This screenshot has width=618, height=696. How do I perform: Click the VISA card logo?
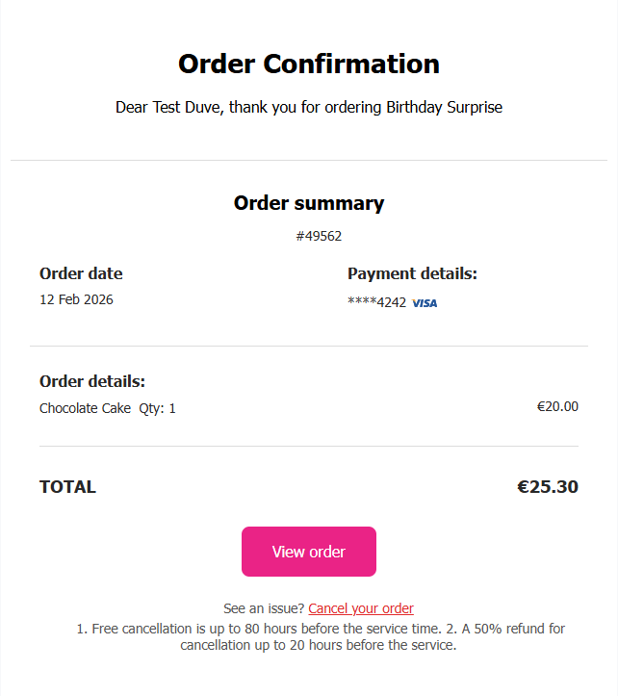[425, 303]
